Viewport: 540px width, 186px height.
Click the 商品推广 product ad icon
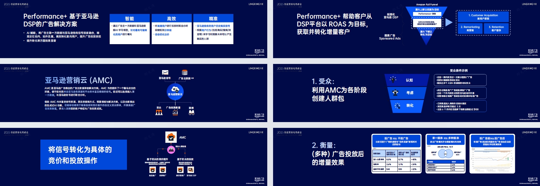[x=152, y=170]
